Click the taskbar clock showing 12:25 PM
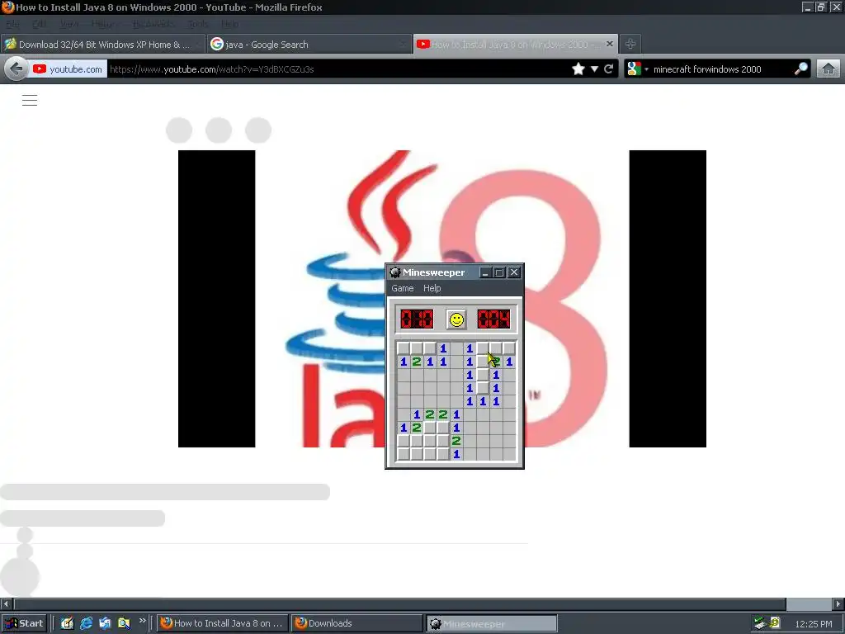The image size is (845, 634). tap(813, 624)
